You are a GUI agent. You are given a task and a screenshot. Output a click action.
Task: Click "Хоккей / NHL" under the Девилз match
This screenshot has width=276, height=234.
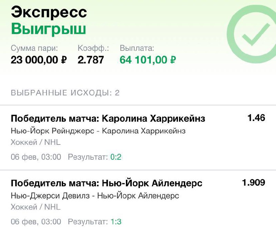tap(36, 207)
